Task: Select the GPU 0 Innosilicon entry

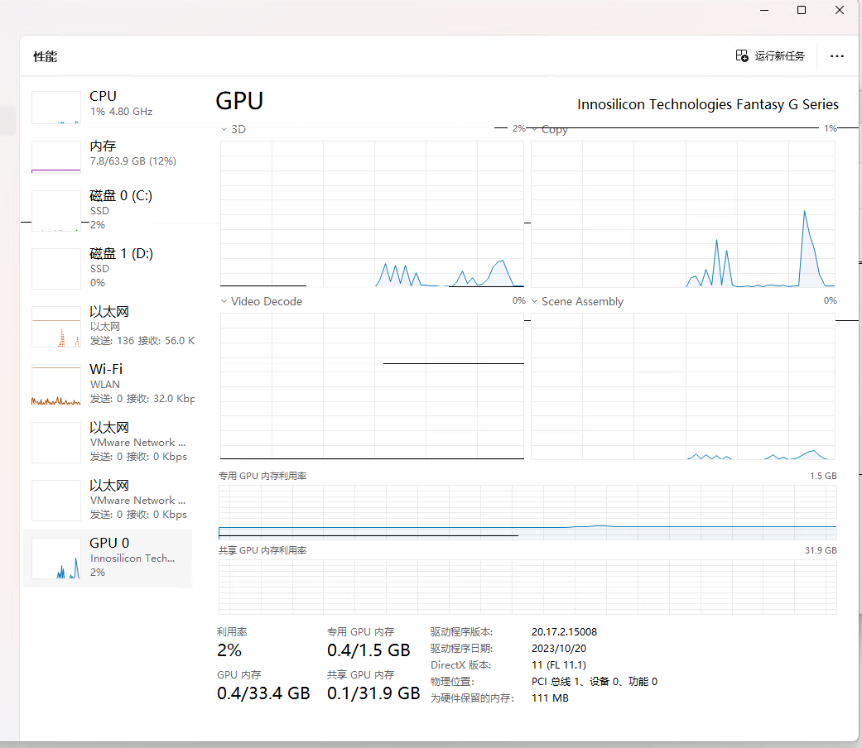Action: point(108,558)
